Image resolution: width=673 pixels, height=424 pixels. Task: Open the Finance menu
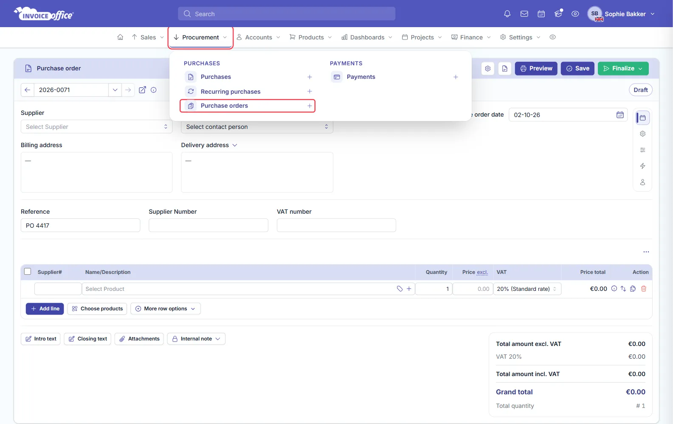click(471, 37)
